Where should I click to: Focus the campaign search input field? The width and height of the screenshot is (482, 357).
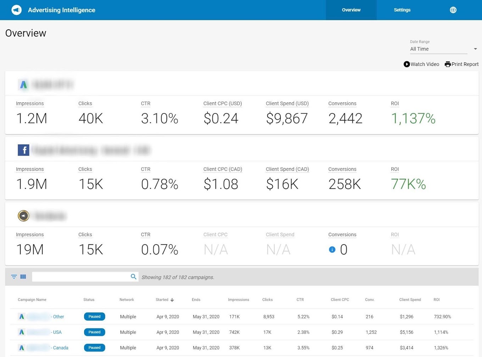click(x=81, y=277)
